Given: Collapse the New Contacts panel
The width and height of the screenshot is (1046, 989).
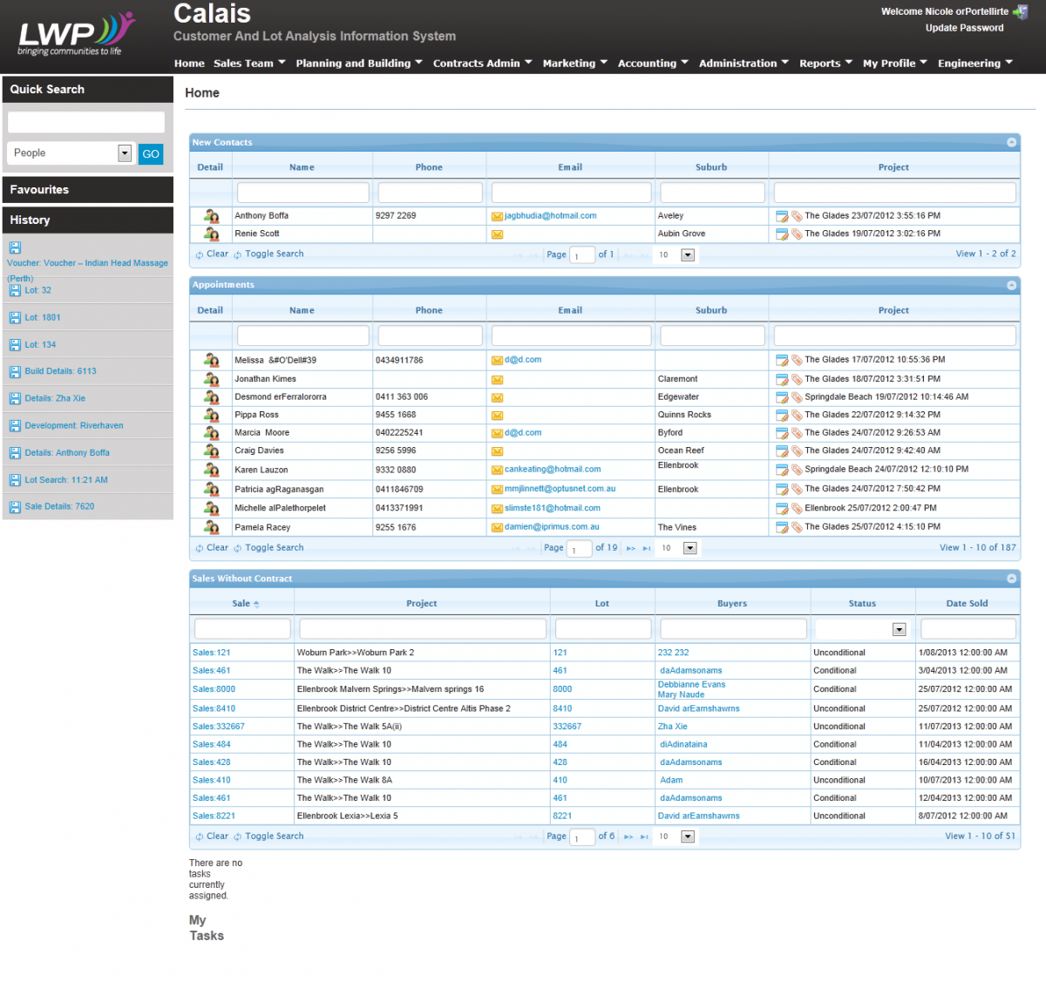Looking at the screenshot, I should [1011, 142].
